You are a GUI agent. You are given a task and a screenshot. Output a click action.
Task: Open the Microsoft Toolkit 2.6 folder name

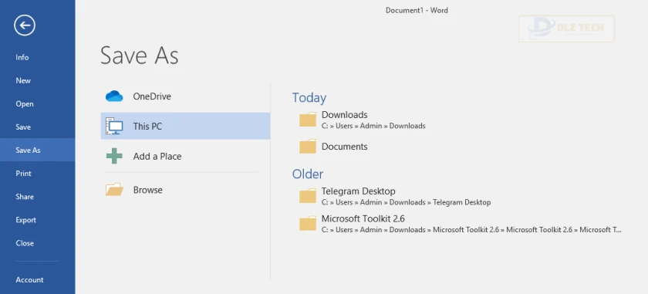363,218
